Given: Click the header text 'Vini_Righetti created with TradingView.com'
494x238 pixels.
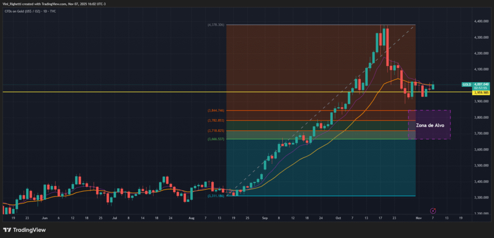Looking at the screenshot, I should pyautogui.click(x=35, y=3).
